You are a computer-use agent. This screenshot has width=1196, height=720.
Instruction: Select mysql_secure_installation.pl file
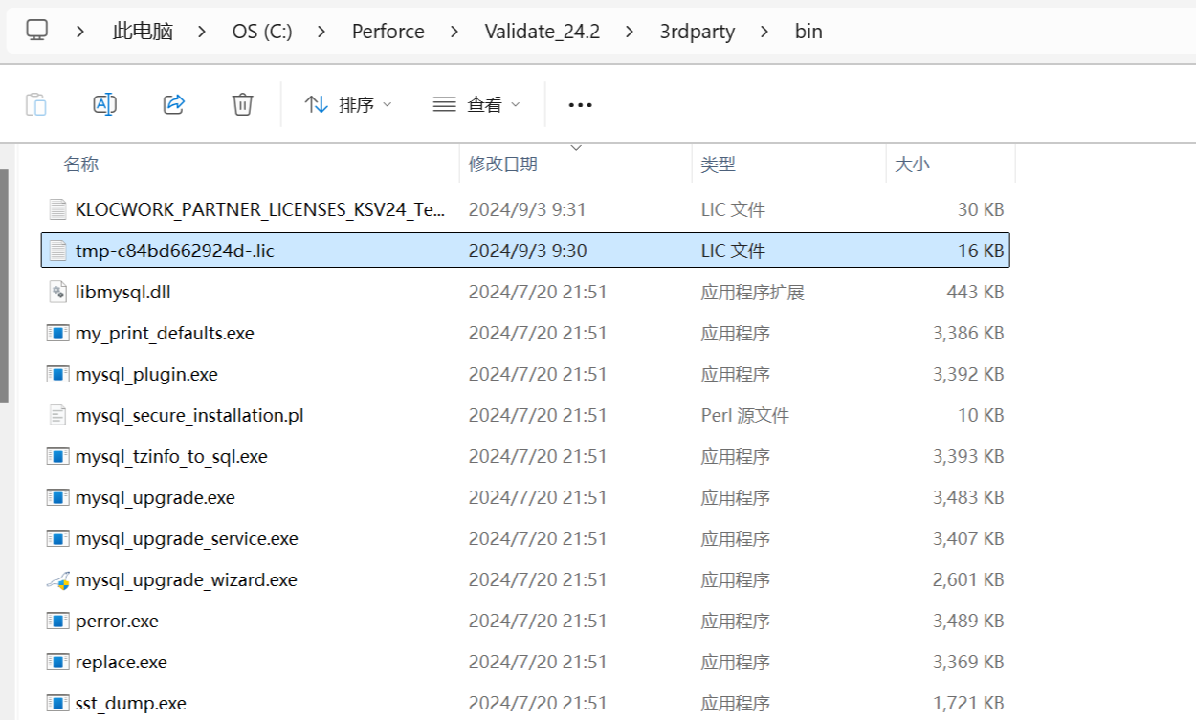(x=189, y=416)
